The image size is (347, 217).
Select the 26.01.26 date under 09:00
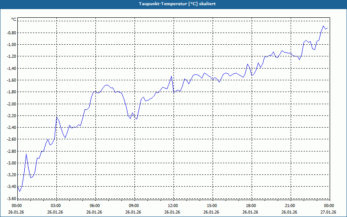point(133,212)
